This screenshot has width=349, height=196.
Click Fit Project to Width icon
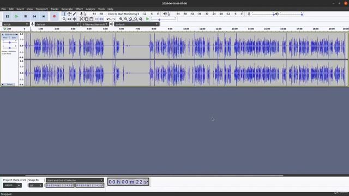coord(136,19)
